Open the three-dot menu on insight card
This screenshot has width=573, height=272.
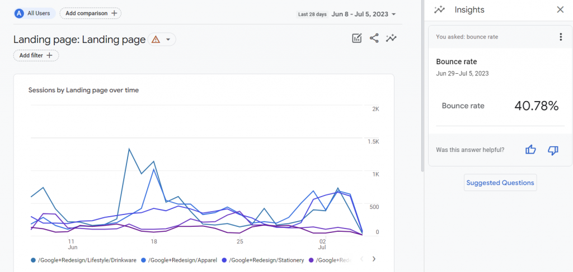(x=561, y=37)
